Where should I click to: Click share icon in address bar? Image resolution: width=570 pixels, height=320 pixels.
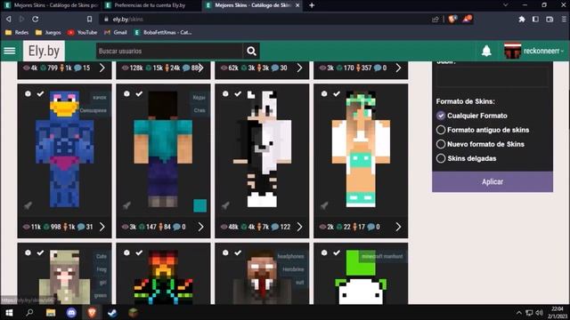[x=436, y=20]
